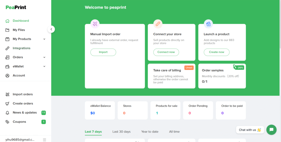
Task: Collapse the sidebar with arrow toggle
Action: tap(51, 29)
